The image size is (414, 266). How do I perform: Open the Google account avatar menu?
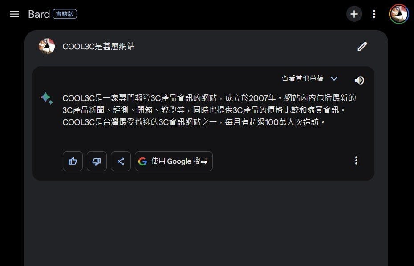(x=399, y=14)
